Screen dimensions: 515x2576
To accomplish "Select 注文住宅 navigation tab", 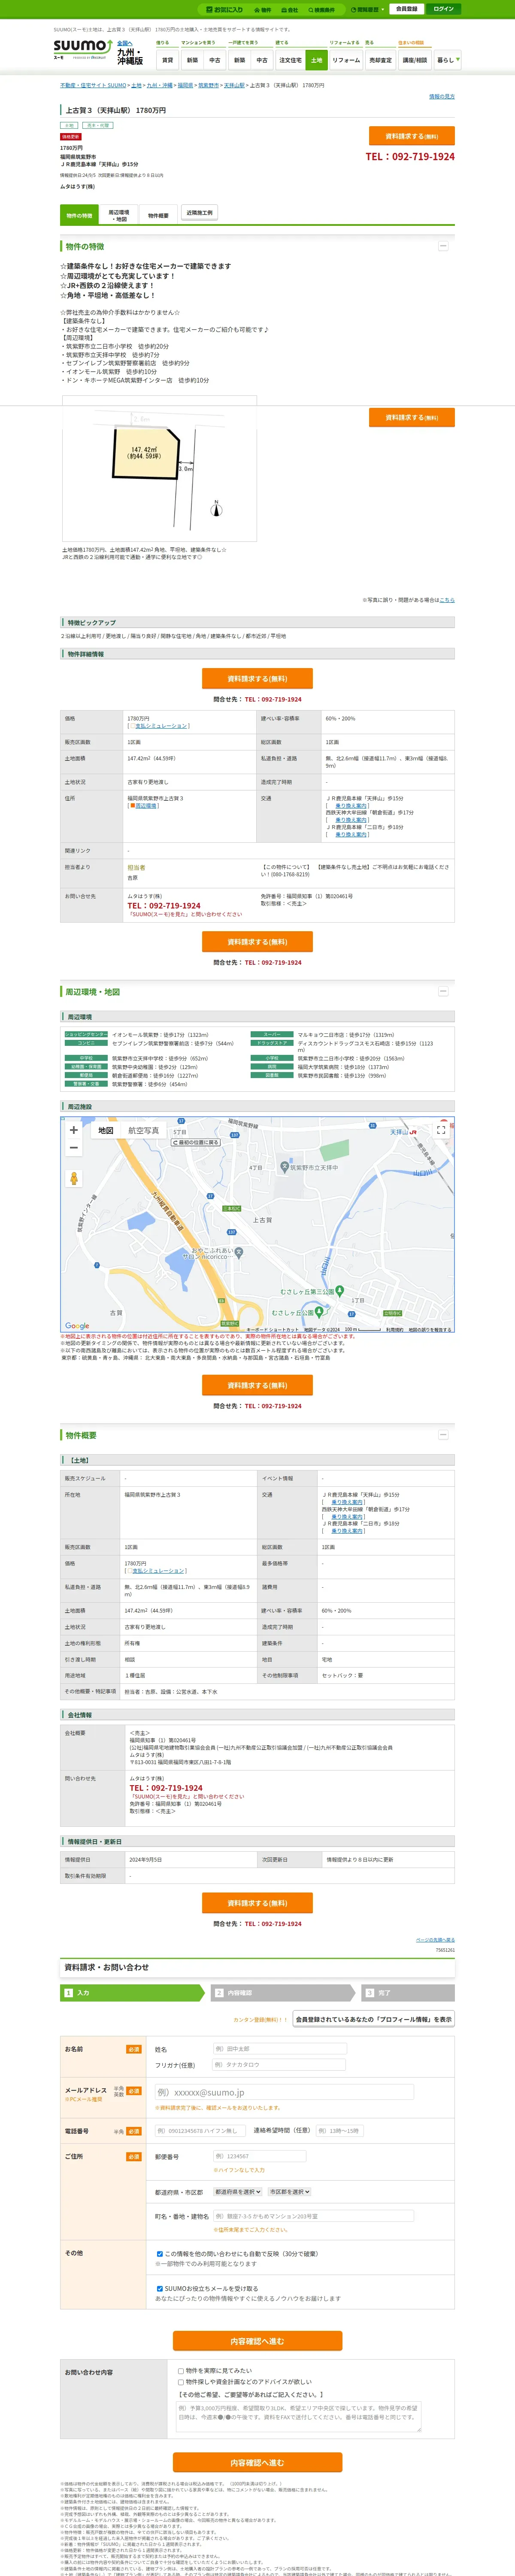I will pyautogui.click(x=290, y=60).
